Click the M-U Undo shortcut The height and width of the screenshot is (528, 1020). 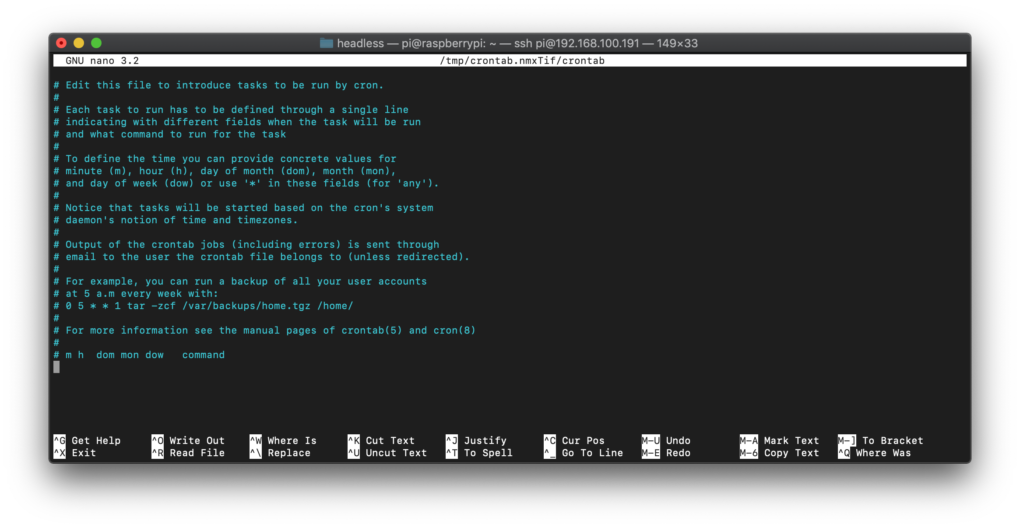pos(666,440)
